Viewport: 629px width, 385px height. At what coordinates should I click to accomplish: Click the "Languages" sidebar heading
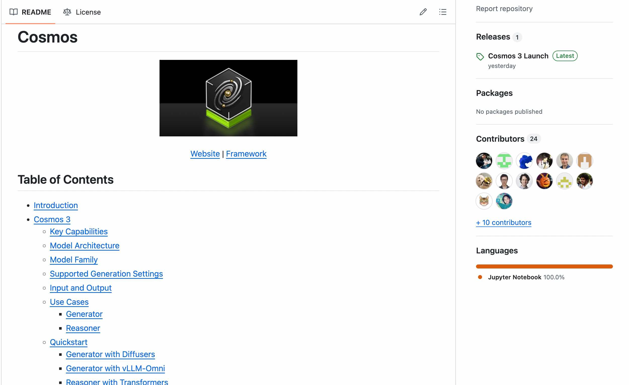[497, 251]
